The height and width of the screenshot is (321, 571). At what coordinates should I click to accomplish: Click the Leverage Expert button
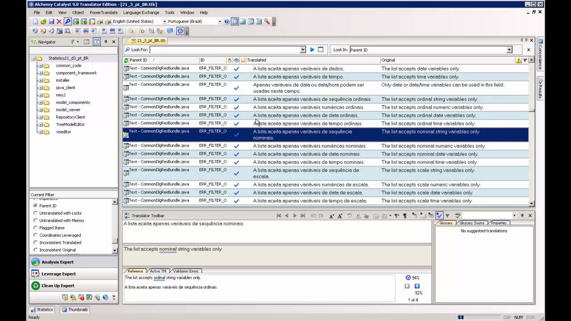[x=74, y=274]
